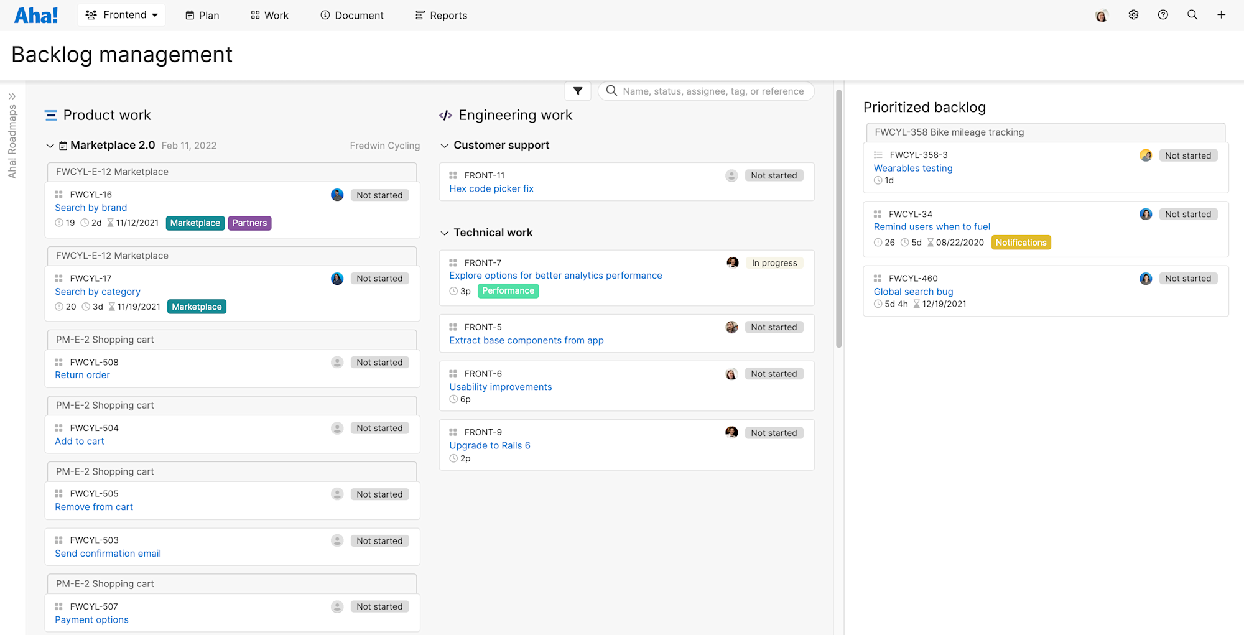Click the green Performance tag on FRONT-7
Screen dimensions: 1244x635
pyautogui.click(x=508, y=290)
